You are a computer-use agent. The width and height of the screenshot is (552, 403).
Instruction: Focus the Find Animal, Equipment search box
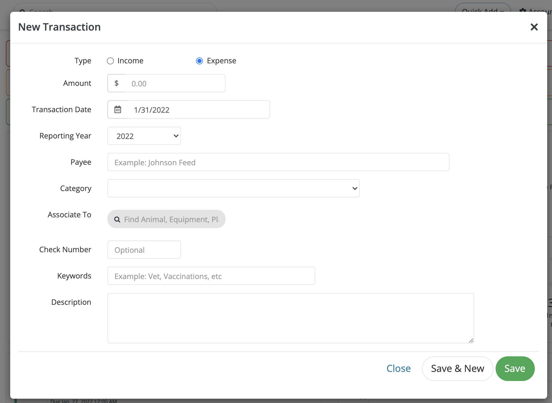tap(171, 219)
